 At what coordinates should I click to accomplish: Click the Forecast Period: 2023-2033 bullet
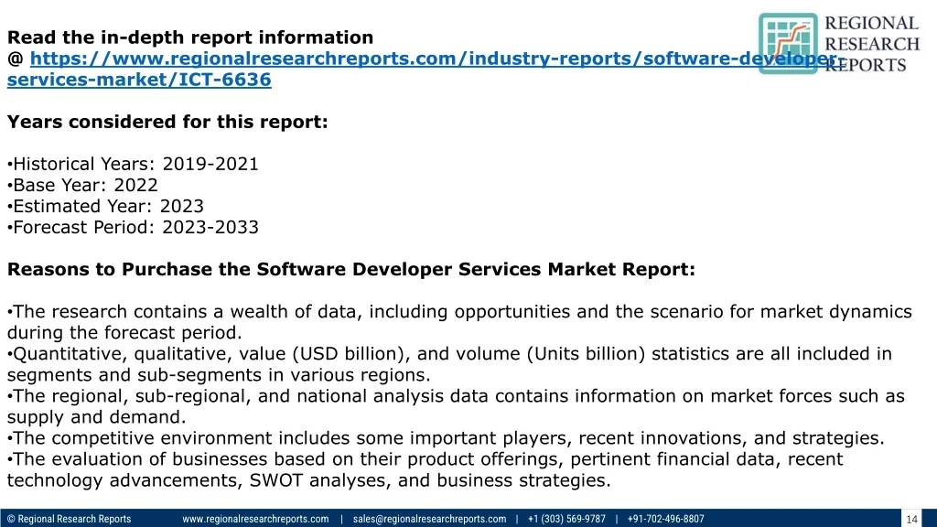click(135, 227)
